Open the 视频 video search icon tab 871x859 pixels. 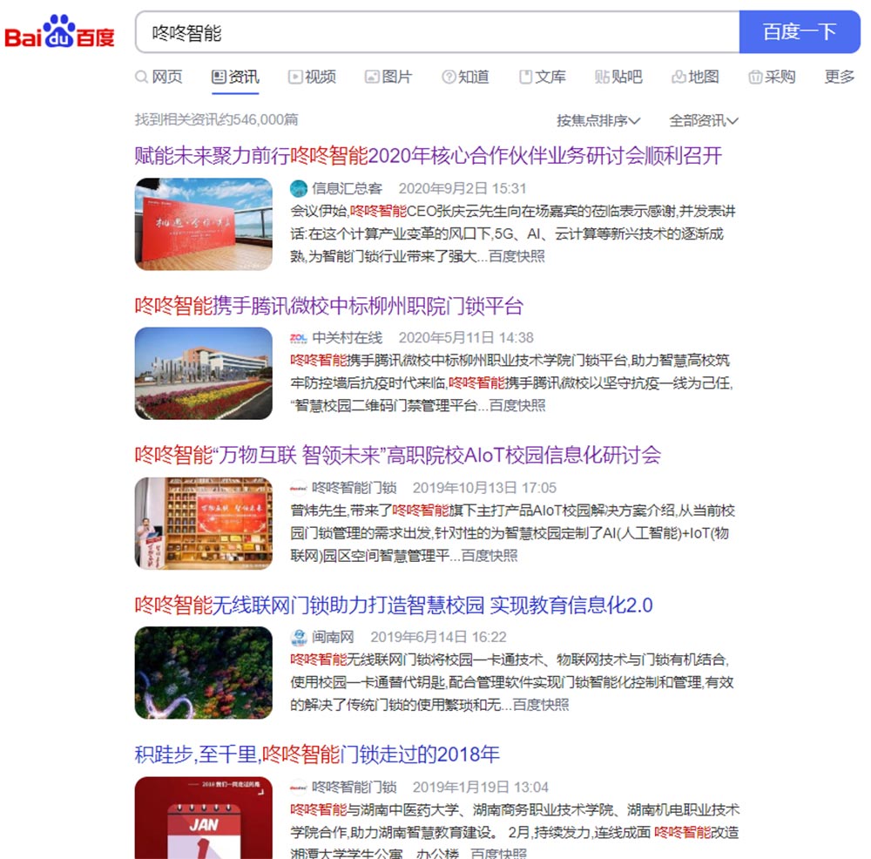[295, 77]
